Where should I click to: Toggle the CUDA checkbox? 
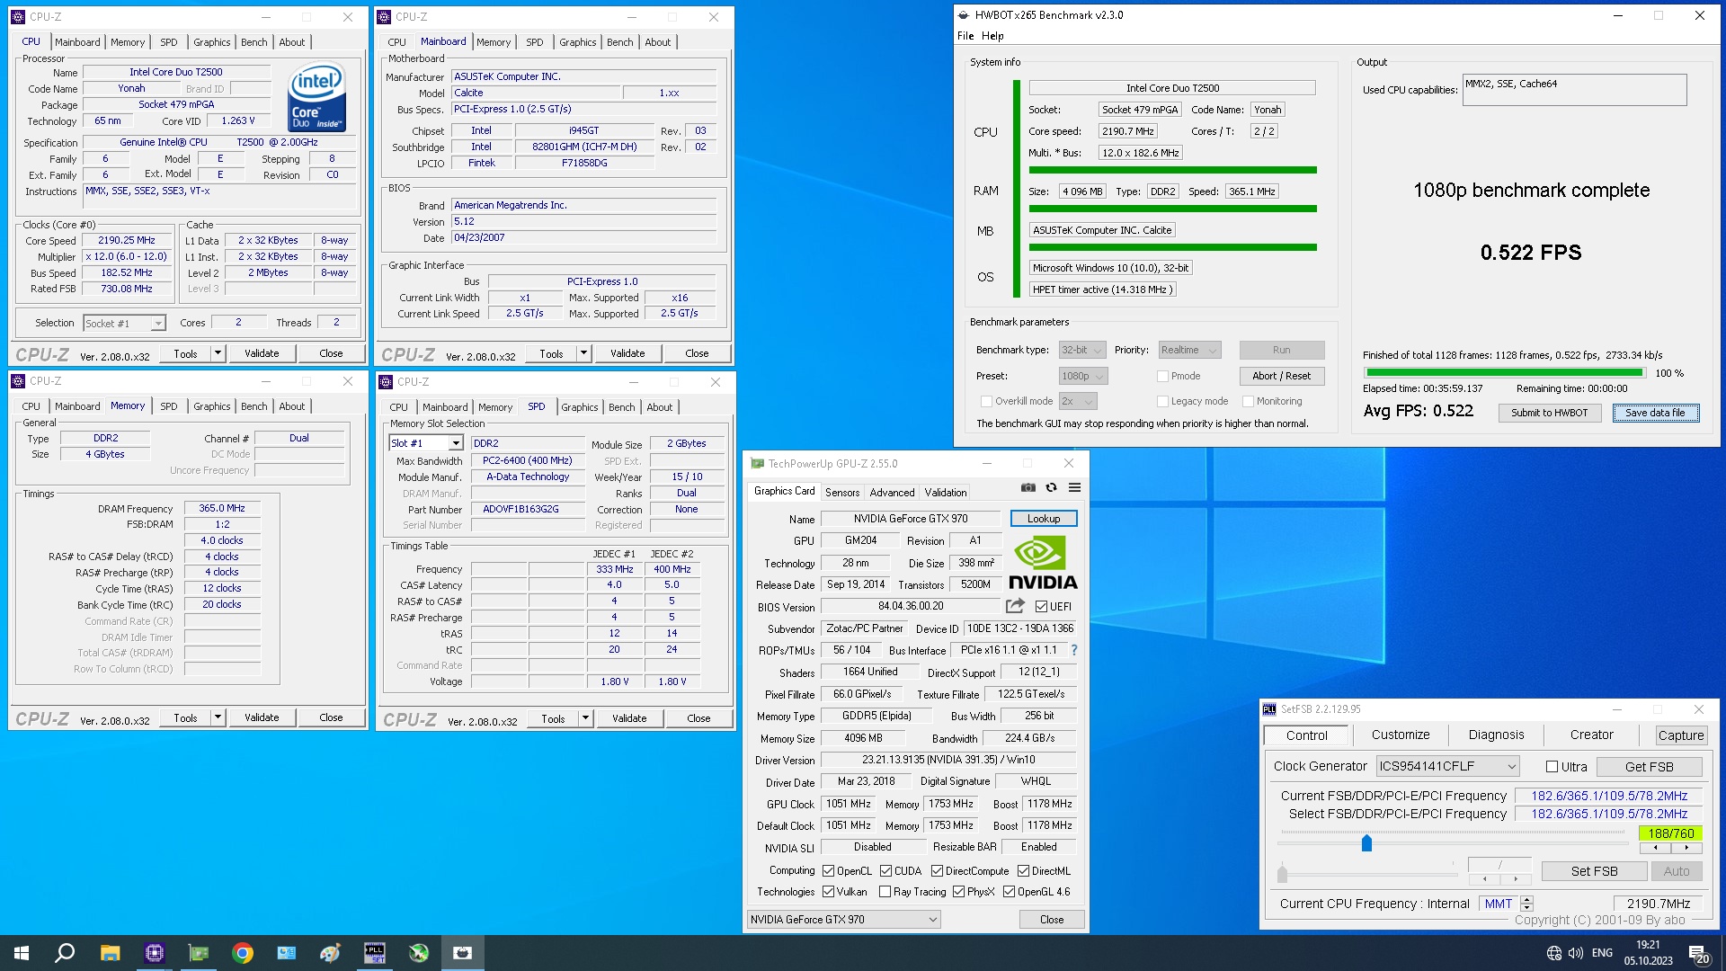(x=885, y=871)
